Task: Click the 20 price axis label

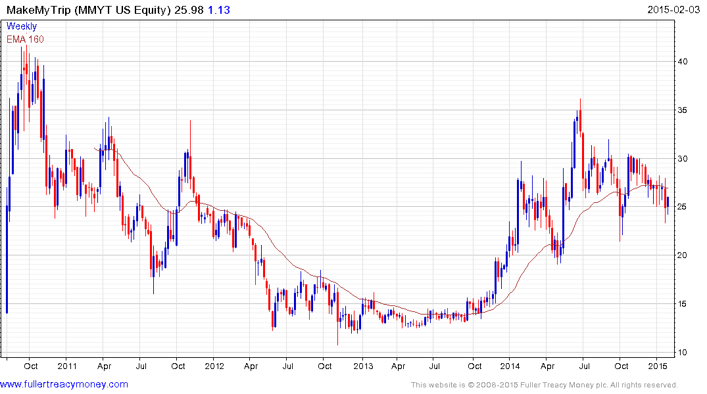Action: 683,255
